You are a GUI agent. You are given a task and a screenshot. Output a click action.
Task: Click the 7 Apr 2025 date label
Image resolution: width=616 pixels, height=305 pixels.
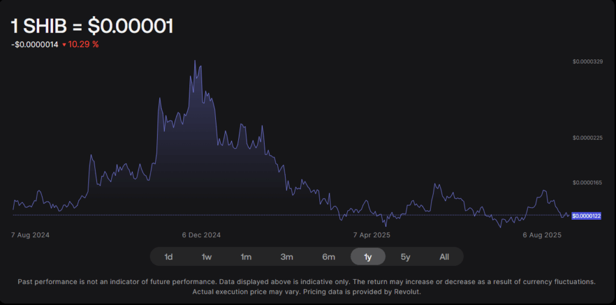pyautogui.click(x=372, y=235)
